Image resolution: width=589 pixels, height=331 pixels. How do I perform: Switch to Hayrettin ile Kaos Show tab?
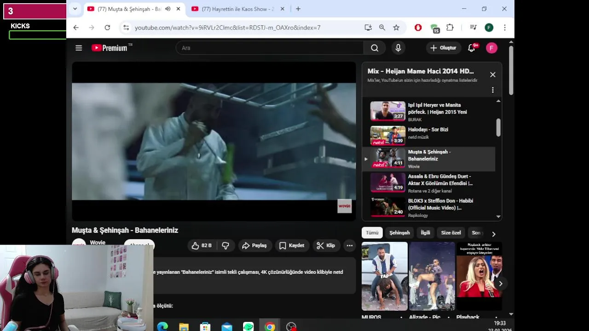point(237,9)
